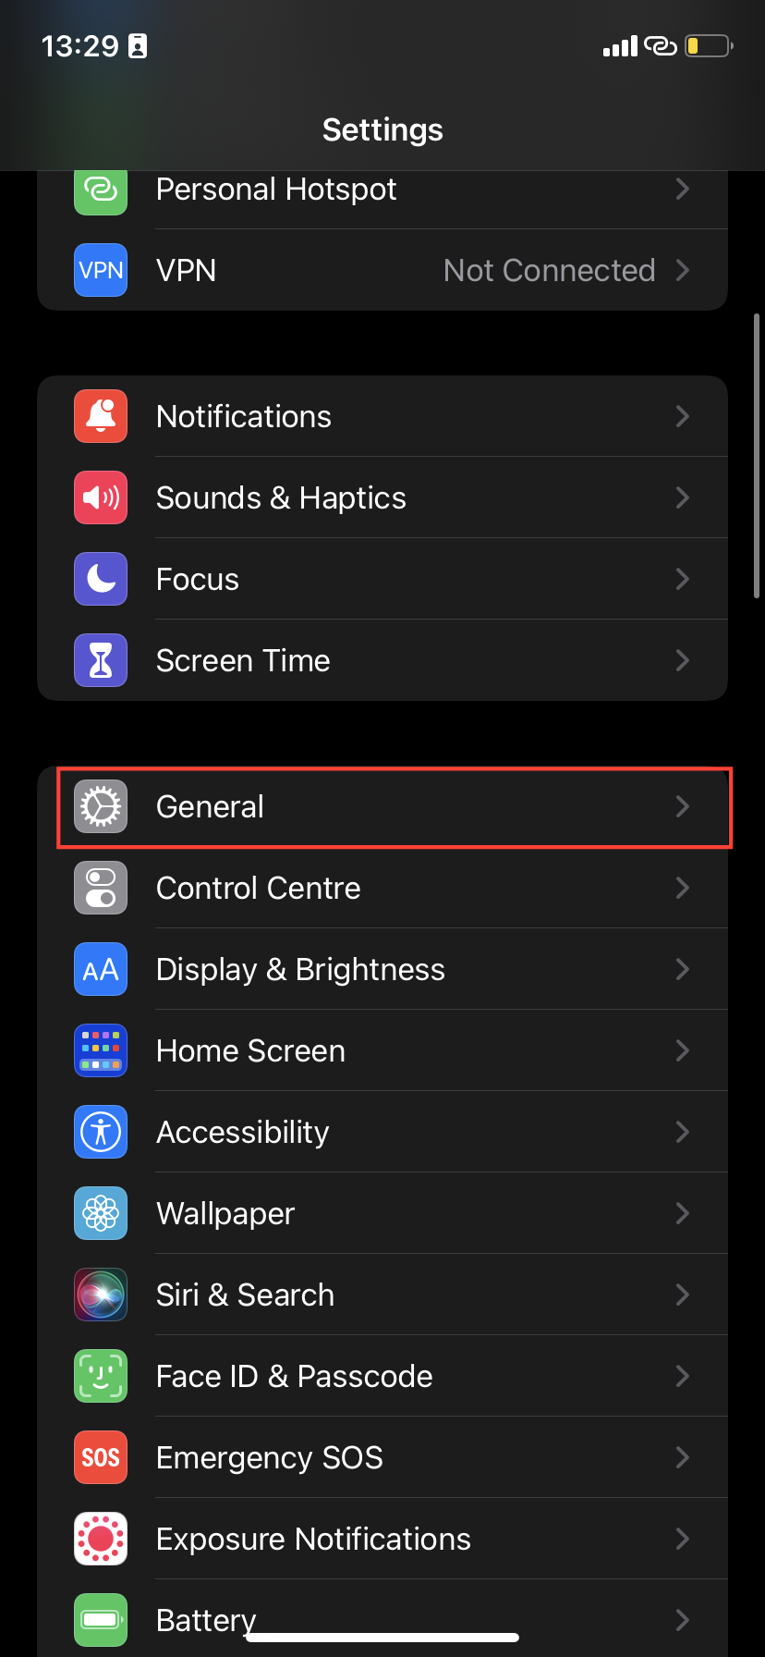Tap the chevron on the Wallpaper row
Viewport: 765px width, 1657px height.
(683, 1214)
